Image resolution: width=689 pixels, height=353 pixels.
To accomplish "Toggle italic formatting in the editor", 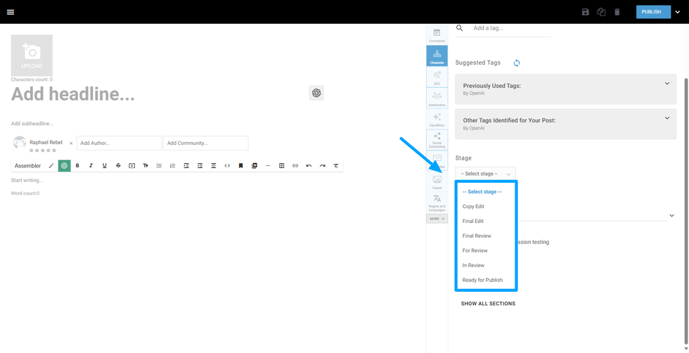I will coord(91,166).
